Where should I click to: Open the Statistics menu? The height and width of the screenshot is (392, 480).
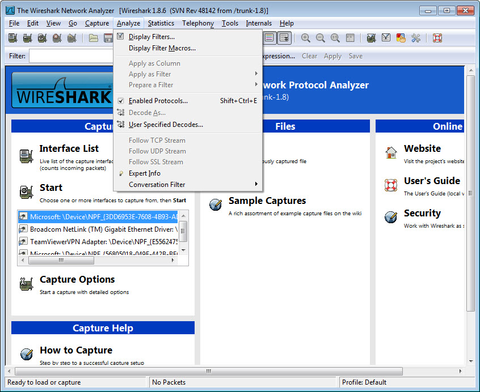pyautogui.click(x=161, y=23)
